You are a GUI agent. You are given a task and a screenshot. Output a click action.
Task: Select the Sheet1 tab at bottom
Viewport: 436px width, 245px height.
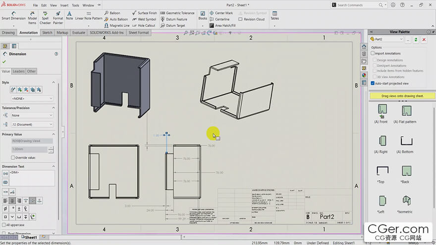click(30, 238)
